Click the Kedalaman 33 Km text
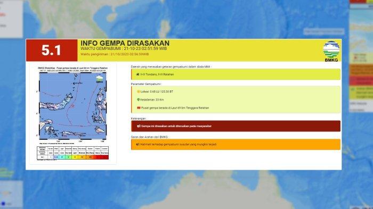The height and width of the screenshot is (209, 373). tap(152, 100)
